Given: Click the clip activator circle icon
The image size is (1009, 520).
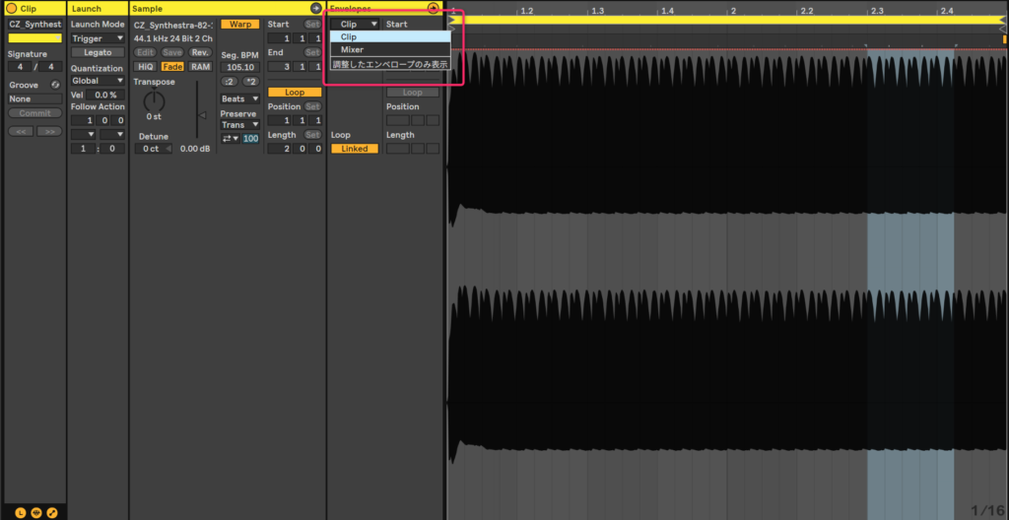Looking at the screenshot, I should 12,8.
